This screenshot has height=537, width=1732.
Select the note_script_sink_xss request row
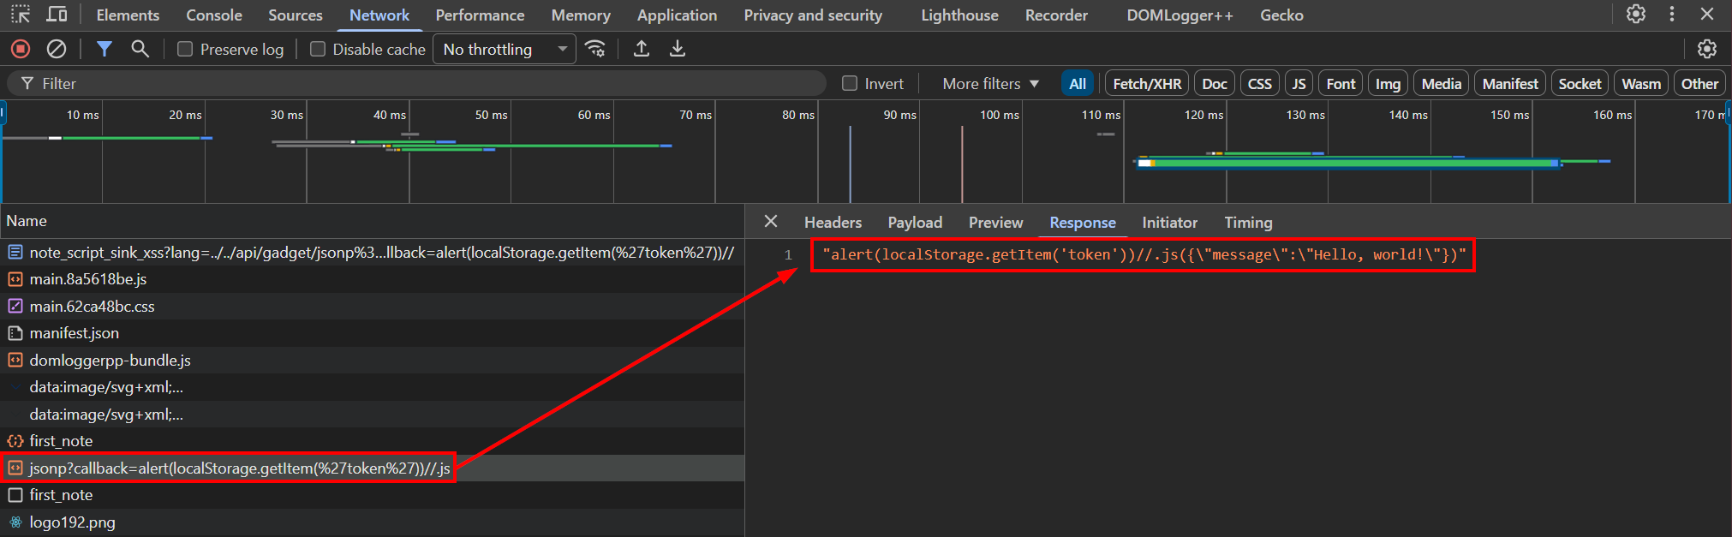pyautogui.click(x=372, y=253)
